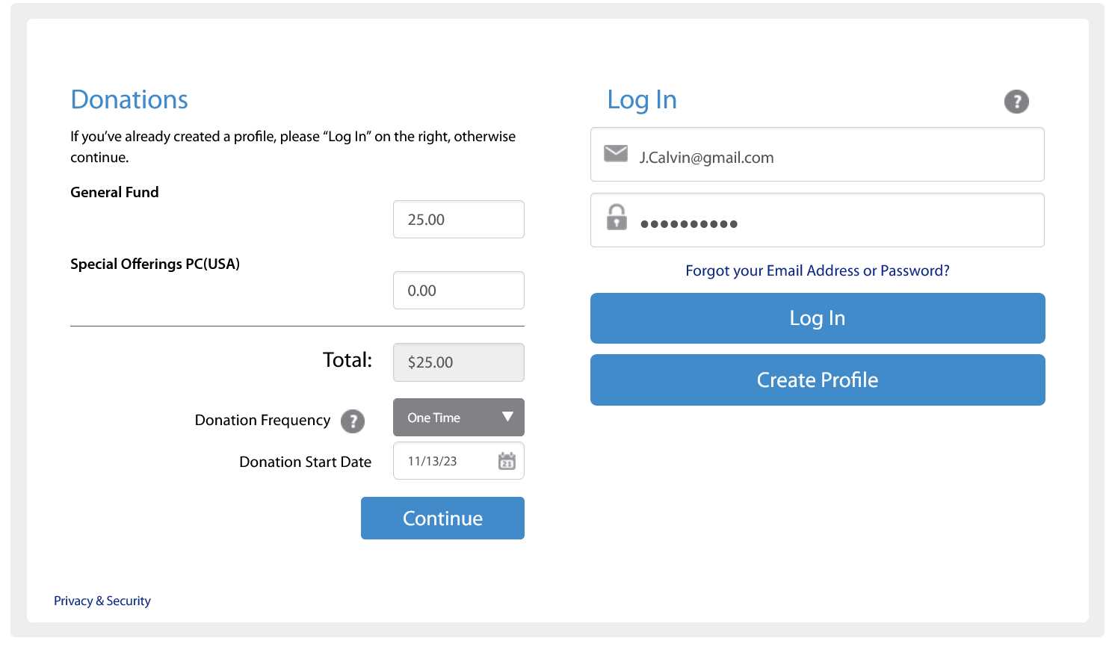Click the padlock icon in password field
Viewport: 1109px width, 647px height.
click(617, 217)
